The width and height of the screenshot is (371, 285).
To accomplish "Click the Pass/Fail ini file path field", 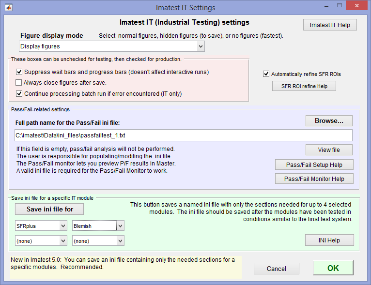I will pos(184,135).
